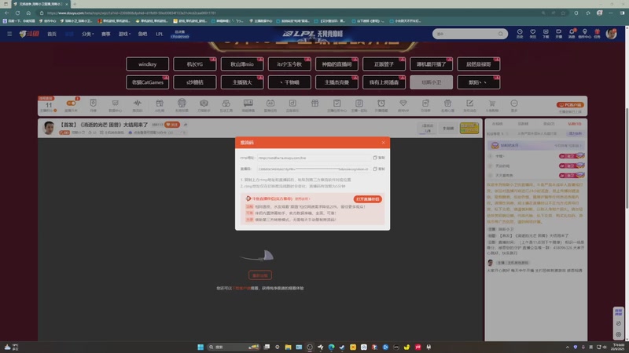Select the windkey streamer button
629x353 pixels.
click(147, 64)
